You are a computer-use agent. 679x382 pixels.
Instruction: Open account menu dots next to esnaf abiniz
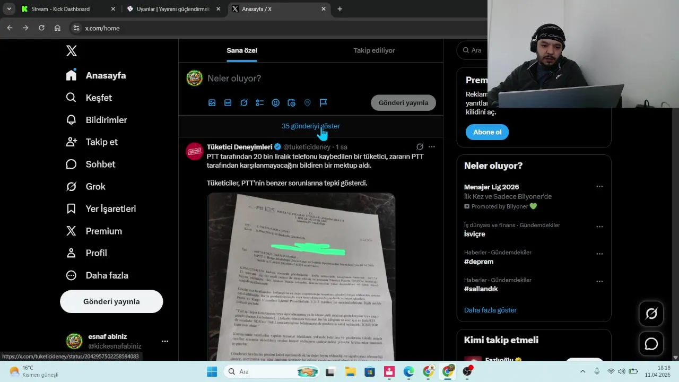(165, 341)
